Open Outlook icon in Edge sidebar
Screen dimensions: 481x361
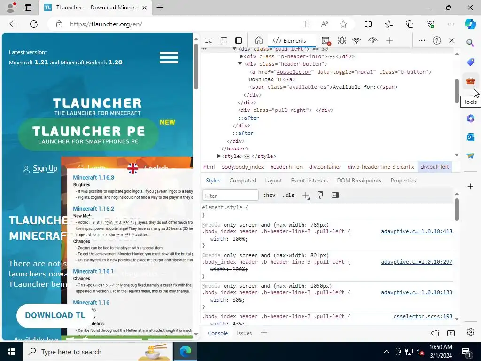click(470, 137)
